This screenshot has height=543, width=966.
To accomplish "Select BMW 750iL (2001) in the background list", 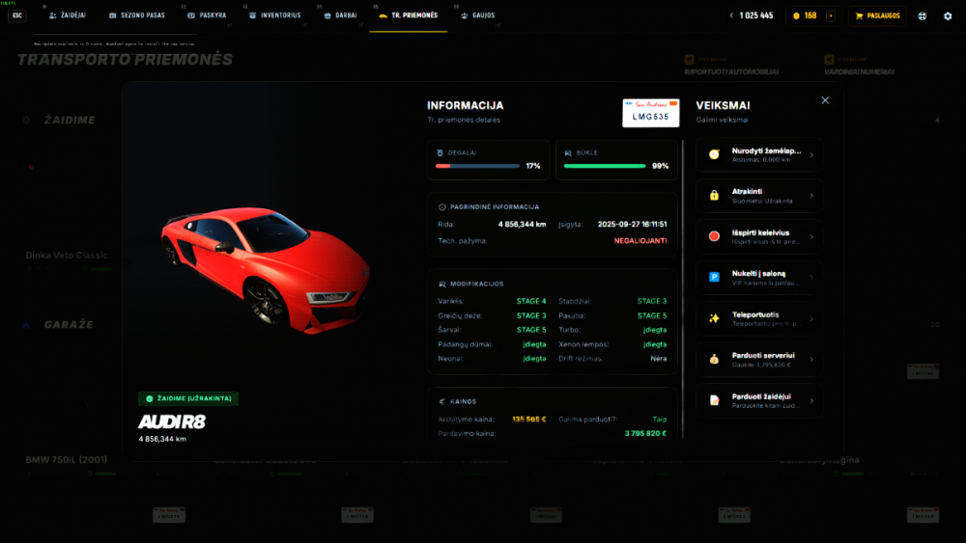I will [66, 460].
